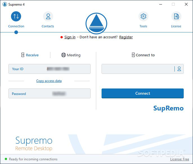This screenshot has height=164, width=193.
Task: Click the address book icon in Connect to field
Action: [x=179, y=69]
